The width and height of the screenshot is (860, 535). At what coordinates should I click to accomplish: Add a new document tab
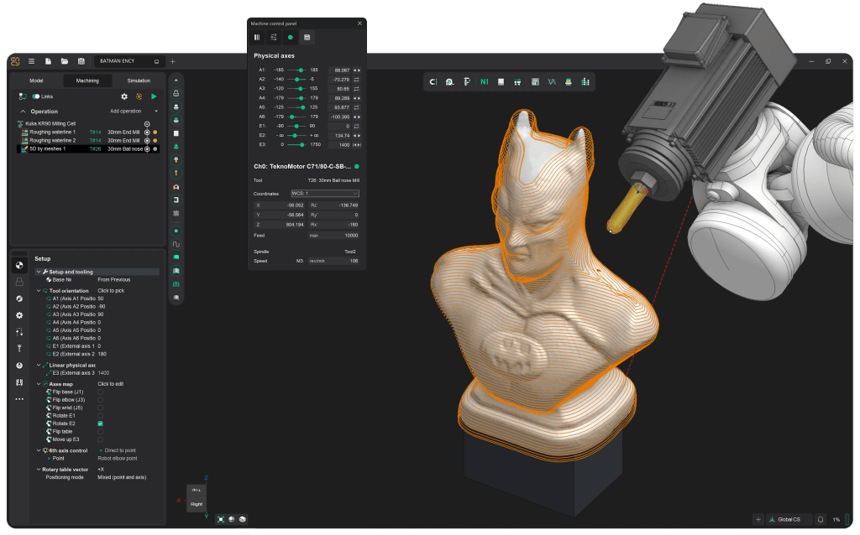click(172, 61)
